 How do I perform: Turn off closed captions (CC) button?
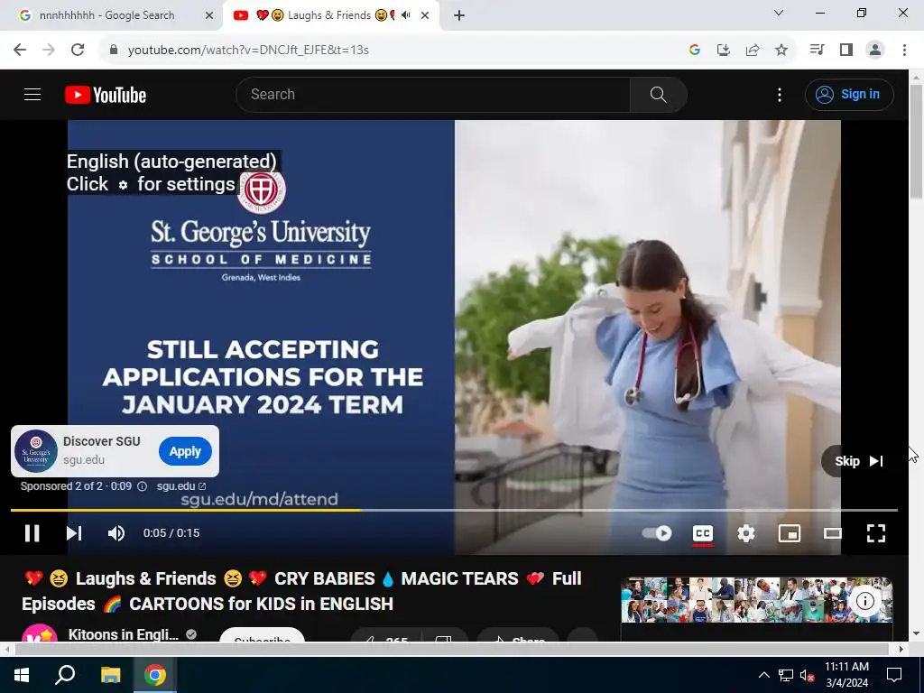702,532
